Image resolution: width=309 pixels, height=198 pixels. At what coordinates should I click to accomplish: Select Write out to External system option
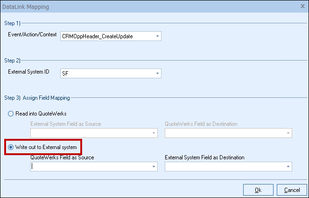pyautogui.click(x=10, y=147)
